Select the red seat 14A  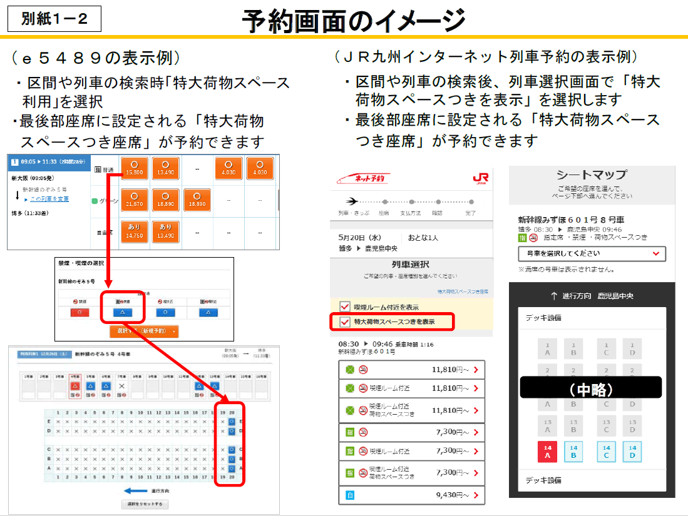click(x=547, y=452)
